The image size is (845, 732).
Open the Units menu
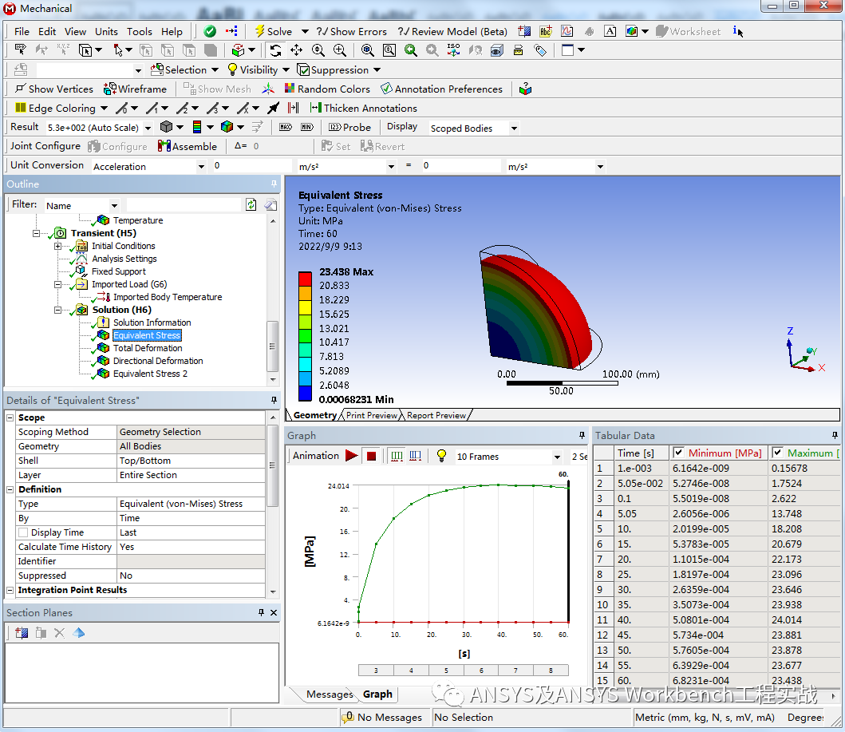[106, 31]
